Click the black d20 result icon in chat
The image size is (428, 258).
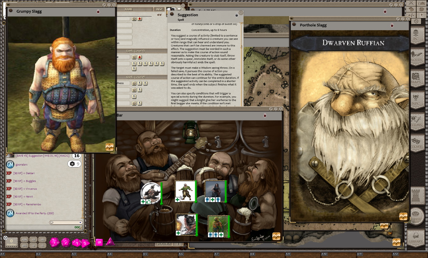point(72,164)
